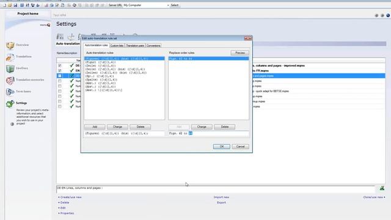This screenshot has height=220, width=391.
Task: Click the Select button next to Server URL
Action: point(175,5)
